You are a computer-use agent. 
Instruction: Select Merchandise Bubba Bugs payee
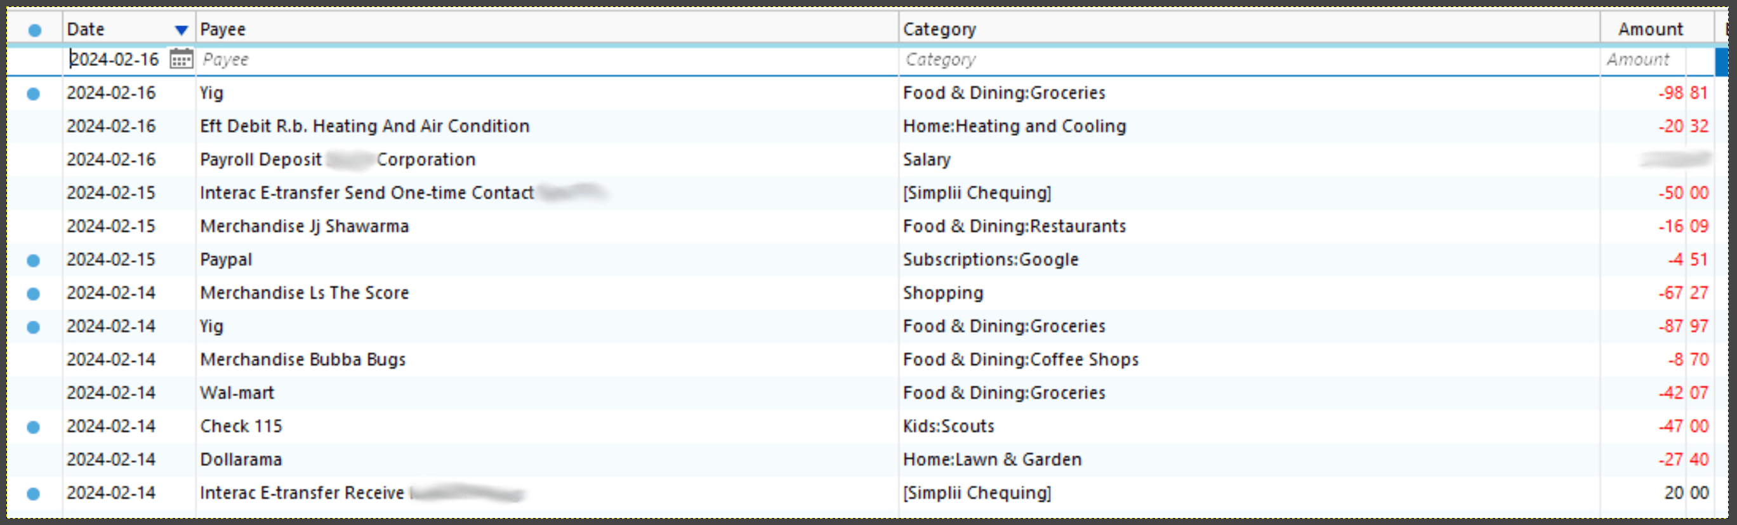tap(303, 360)
